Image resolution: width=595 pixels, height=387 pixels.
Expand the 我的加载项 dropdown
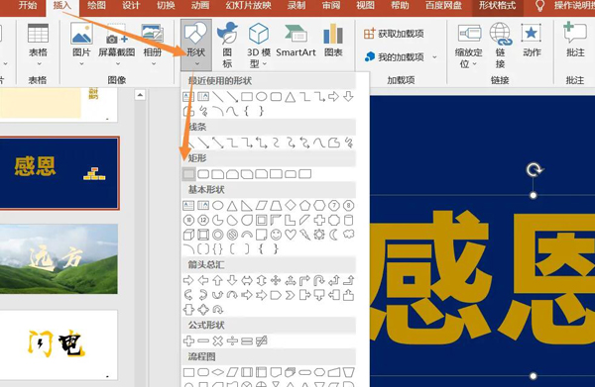(434, 57)
